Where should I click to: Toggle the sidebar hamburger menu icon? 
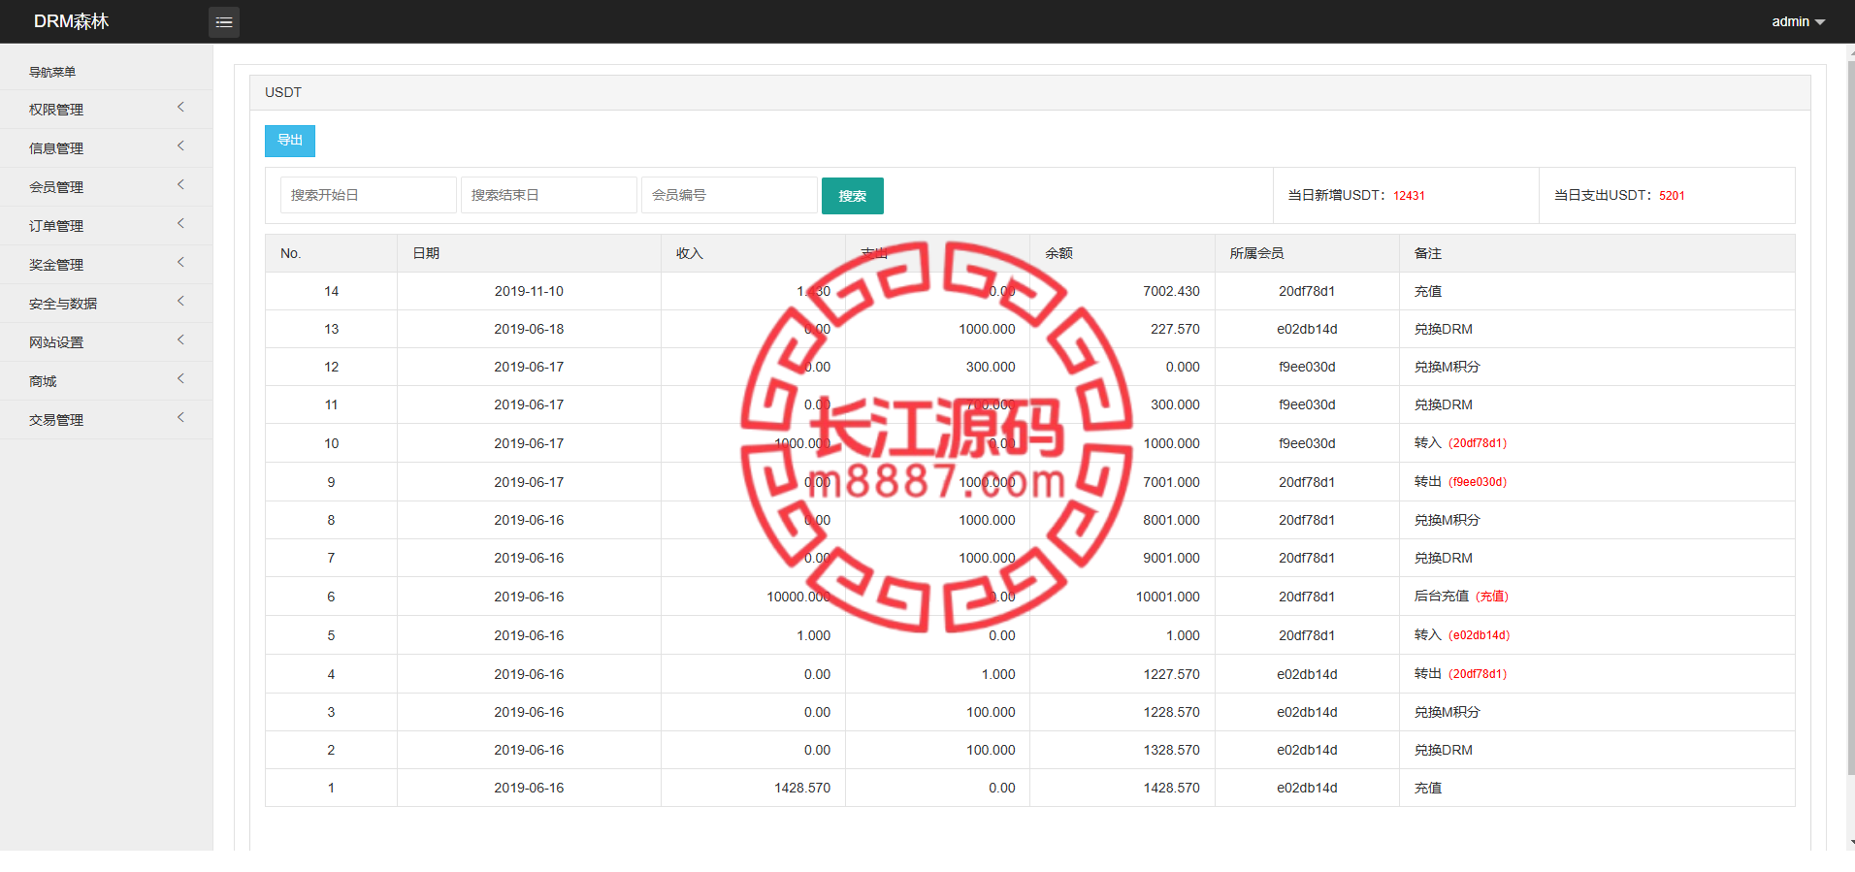click(224, 21)
